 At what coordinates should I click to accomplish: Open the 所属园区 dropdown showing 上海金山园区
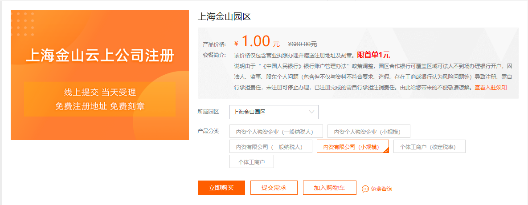click(x=274, y=112)
